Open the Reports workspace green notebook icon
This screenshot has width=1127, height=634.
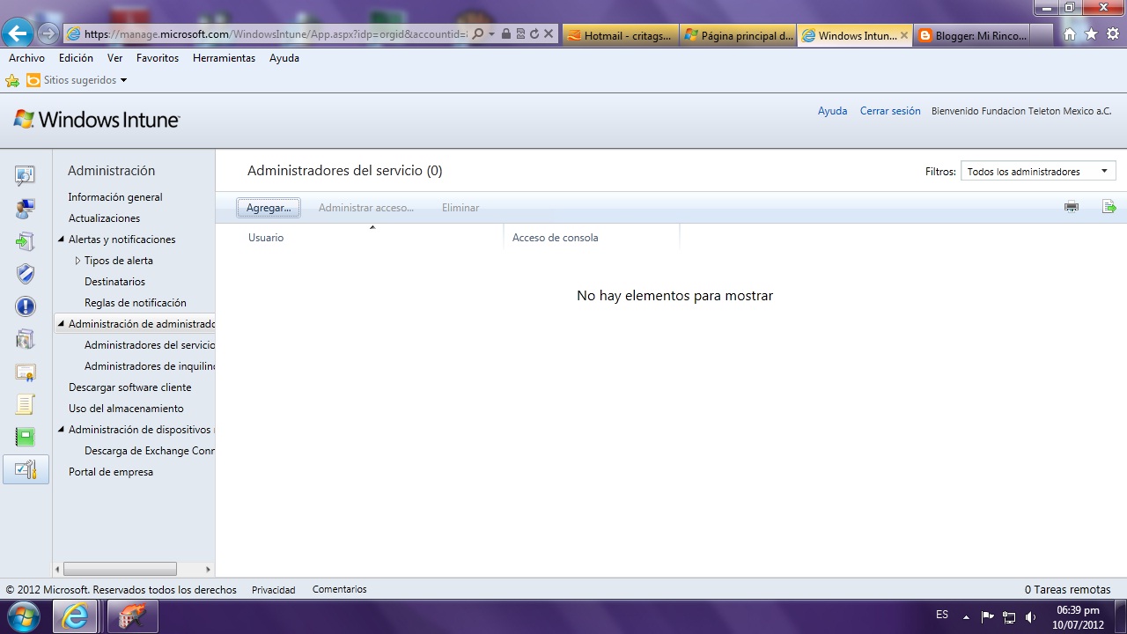coord(26,437)
